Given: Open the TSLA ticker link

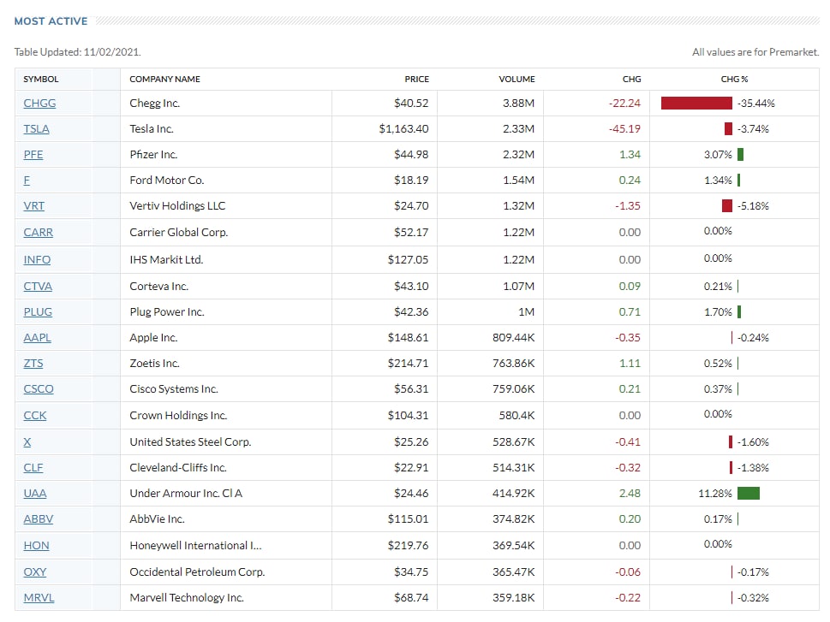Looking at the screenshot, I should click(x=37, y=129).
